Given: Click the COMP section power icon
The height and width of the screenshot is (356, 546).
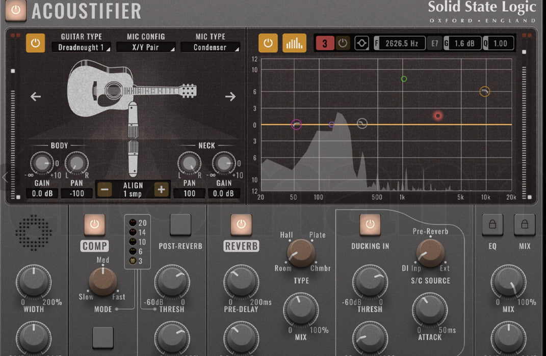Looking at the screenshot, I should 95,224.
